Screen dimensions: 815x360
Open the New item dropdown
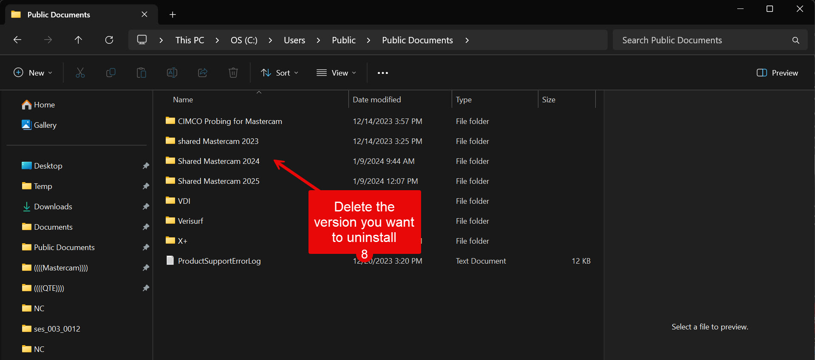click(33, 73)
